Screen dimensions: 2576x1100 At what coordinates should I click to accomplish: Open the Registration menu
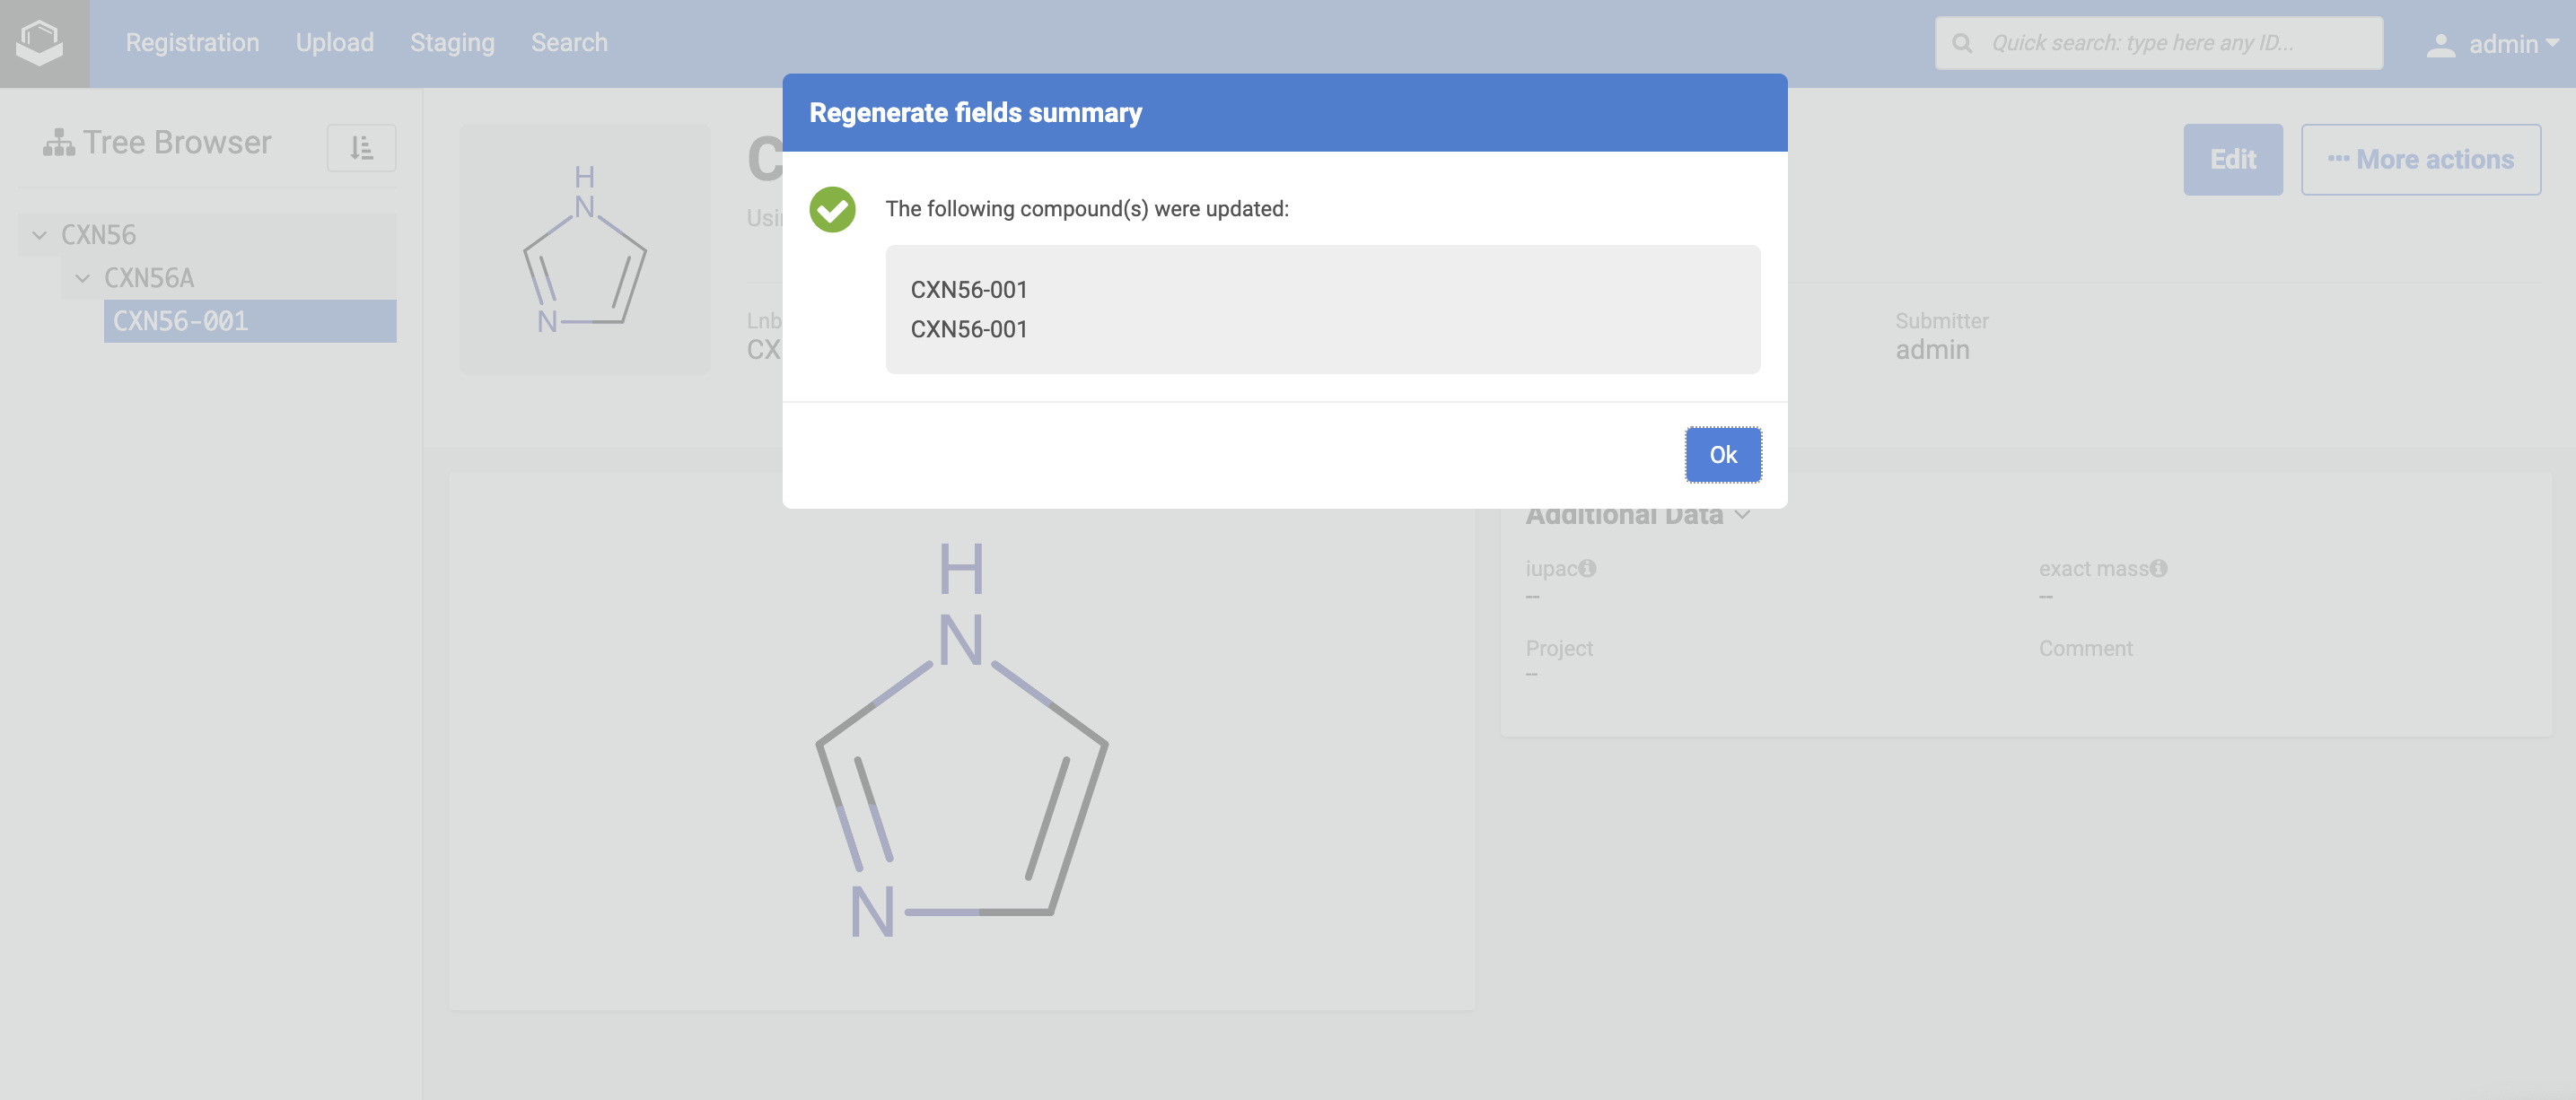[192, 43]
